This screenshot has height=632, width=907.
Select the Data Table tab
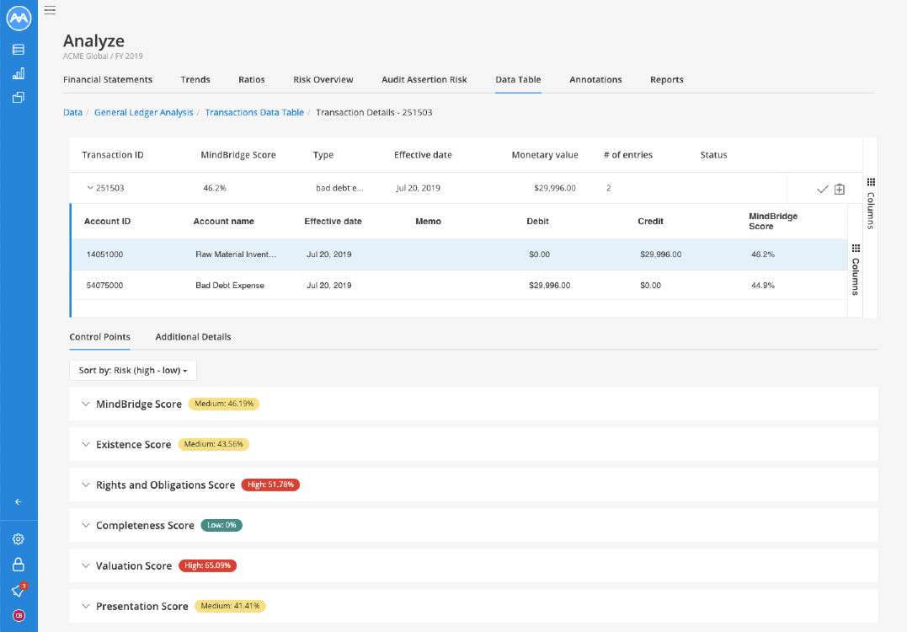518,80
